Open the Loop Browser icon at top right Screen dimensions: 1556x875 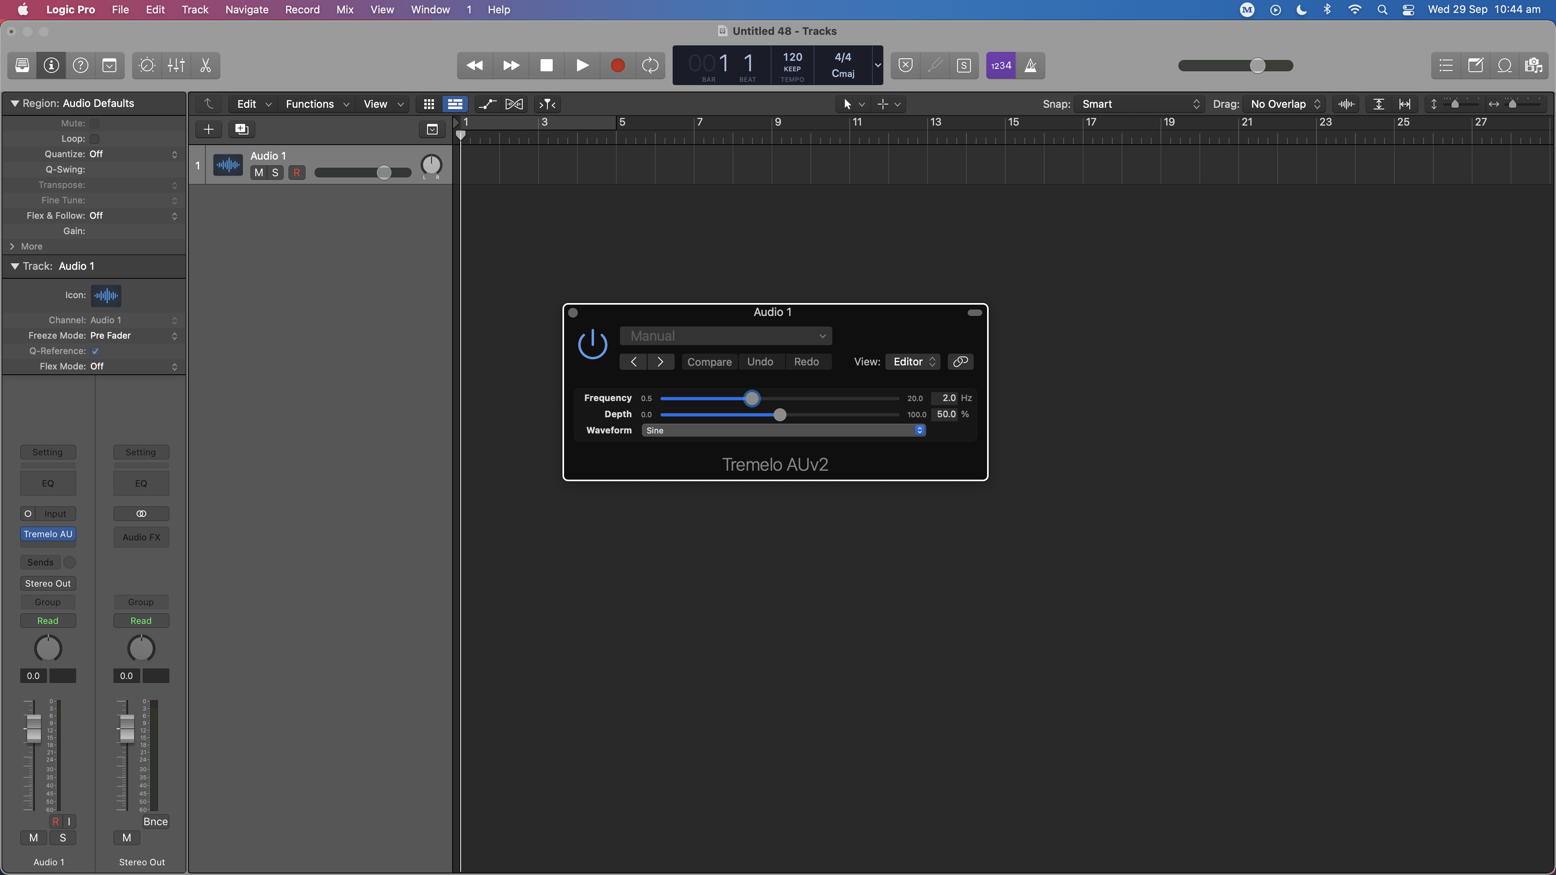[1505, 65]
